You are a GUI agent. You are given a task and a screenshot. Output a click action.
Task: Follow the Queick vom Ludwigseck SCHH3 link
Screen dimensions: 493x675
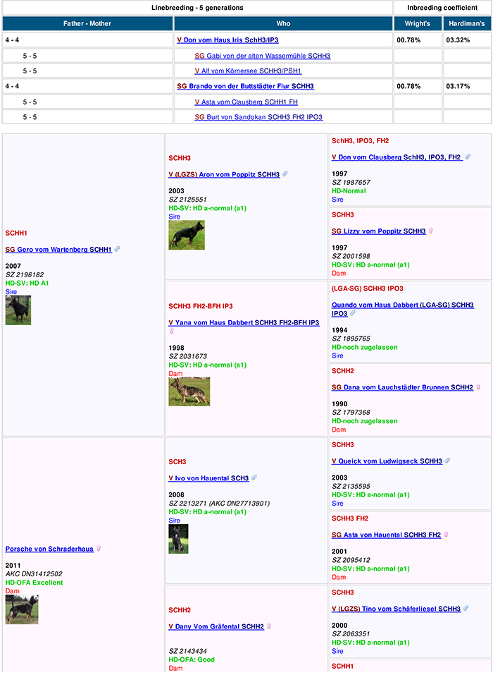tap(387, 461)
